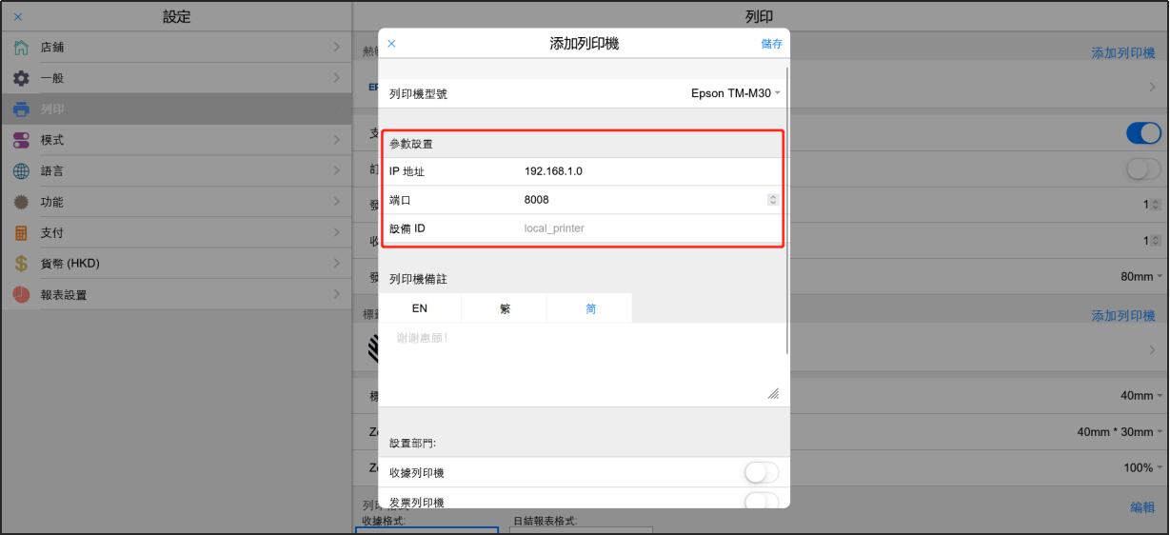Open the 80mm paper width dropdown
Screen dimensions: 1170x535
(1141, 276)
